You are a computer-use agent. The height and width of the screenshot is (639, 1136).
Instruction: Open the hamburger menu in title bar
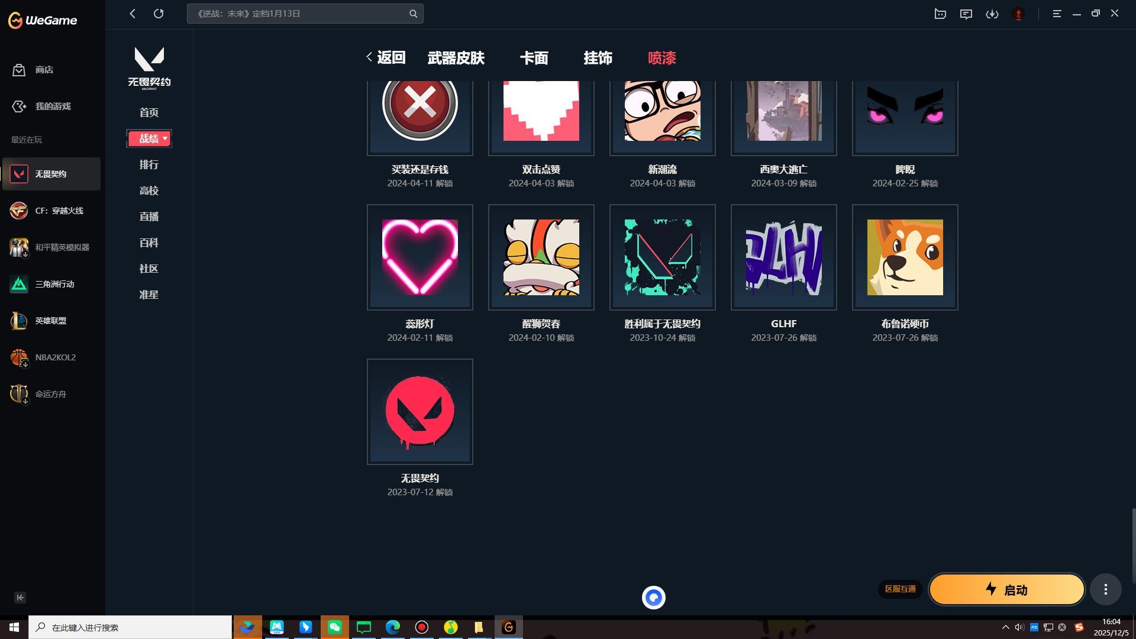[x=1057, y=14]
